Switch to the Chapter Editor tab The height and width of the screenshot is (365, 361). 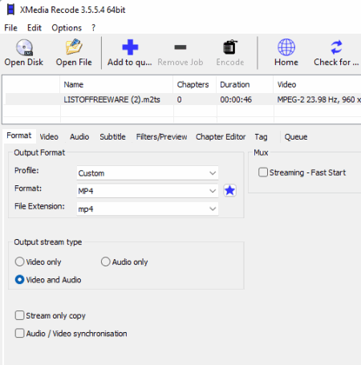221,137
